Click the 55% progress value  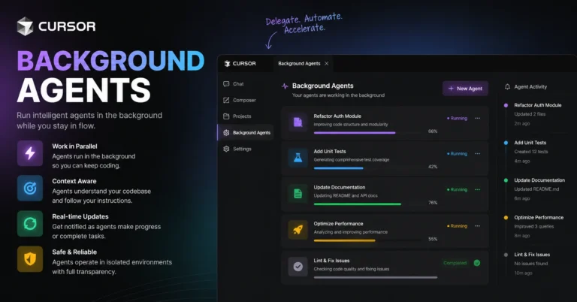tap(433, 239)
